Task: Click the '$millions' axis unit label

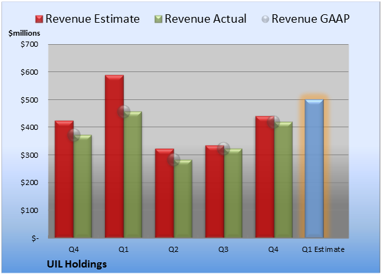Action: (24, 33)
